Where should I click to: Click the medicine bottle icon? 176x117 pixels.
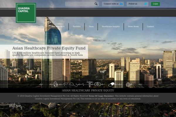pos(128,85)
